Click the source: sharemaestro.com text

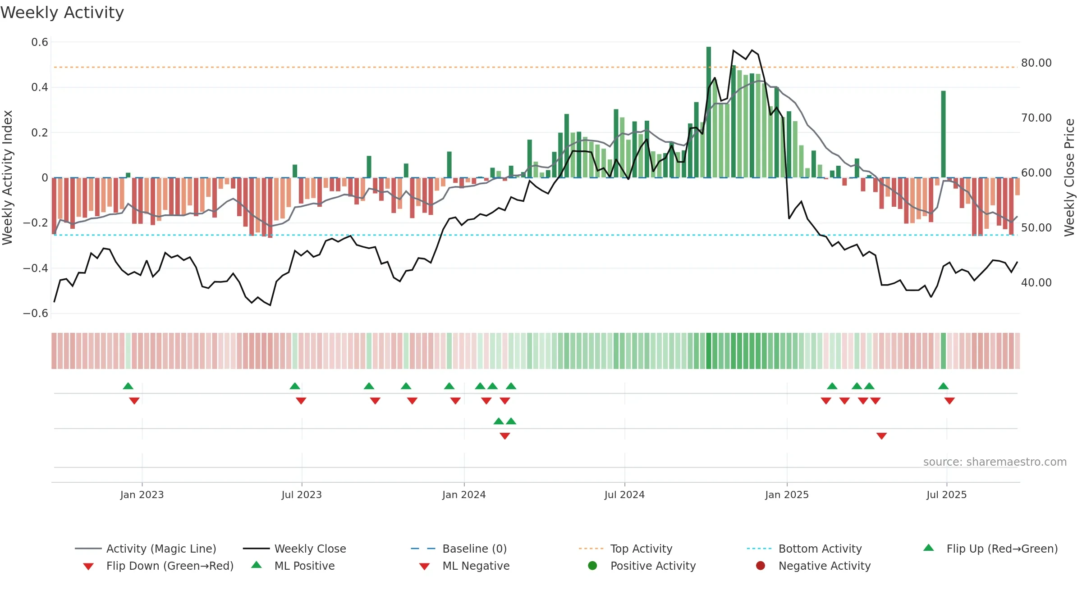click(995, 462)
